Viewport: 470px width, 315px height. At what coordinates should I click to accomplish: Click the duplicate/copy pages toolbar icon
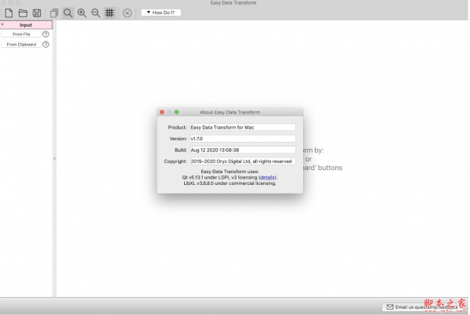coord(54,13)
